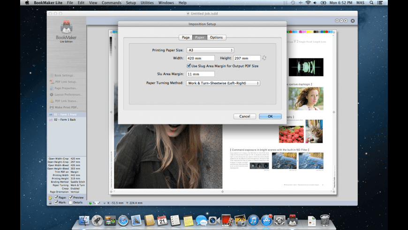408x230 pixels.
Task: Switch to the Options tab
Action: (216, 38)
